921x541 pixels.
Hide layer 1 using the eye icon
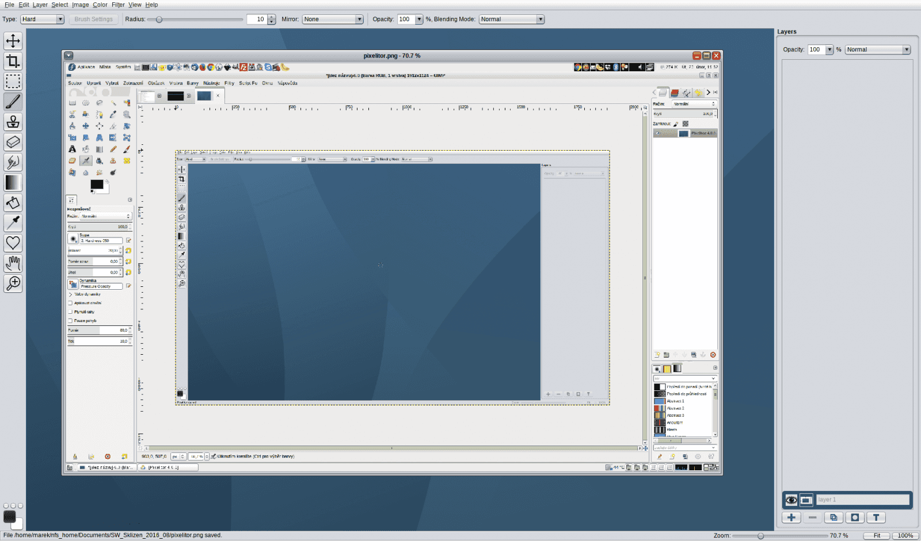tap(791, 500)
